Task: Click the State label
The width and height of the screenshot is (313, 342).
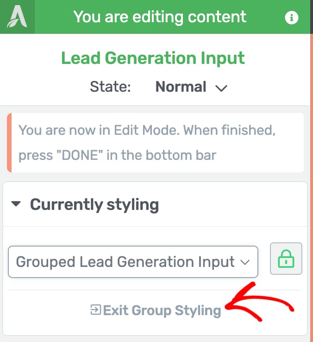Action: pos(110,87)
